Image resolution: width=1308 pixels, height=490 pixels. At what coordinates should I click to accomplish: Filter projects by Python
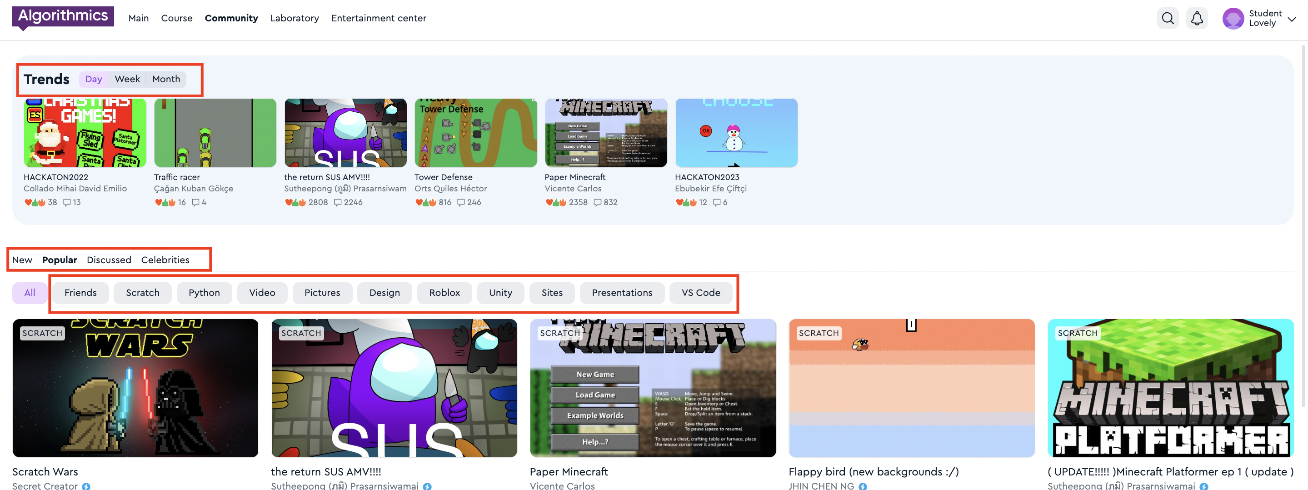pyautogui.click(x=204, y=293)
